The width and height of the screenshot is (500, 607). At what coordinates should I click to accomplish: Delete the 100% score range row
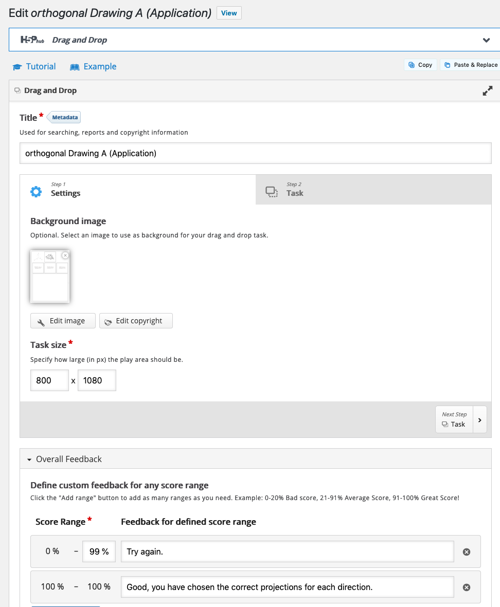coord(466,587)
